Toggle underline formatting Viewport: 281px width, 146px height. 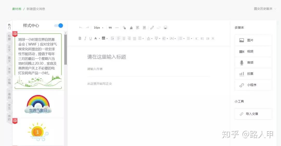pos(91,38)
